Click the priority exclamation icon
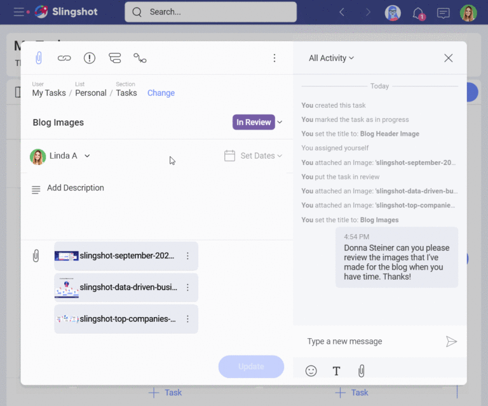This screenshot has height=406, width=488. tap(90, 58)
